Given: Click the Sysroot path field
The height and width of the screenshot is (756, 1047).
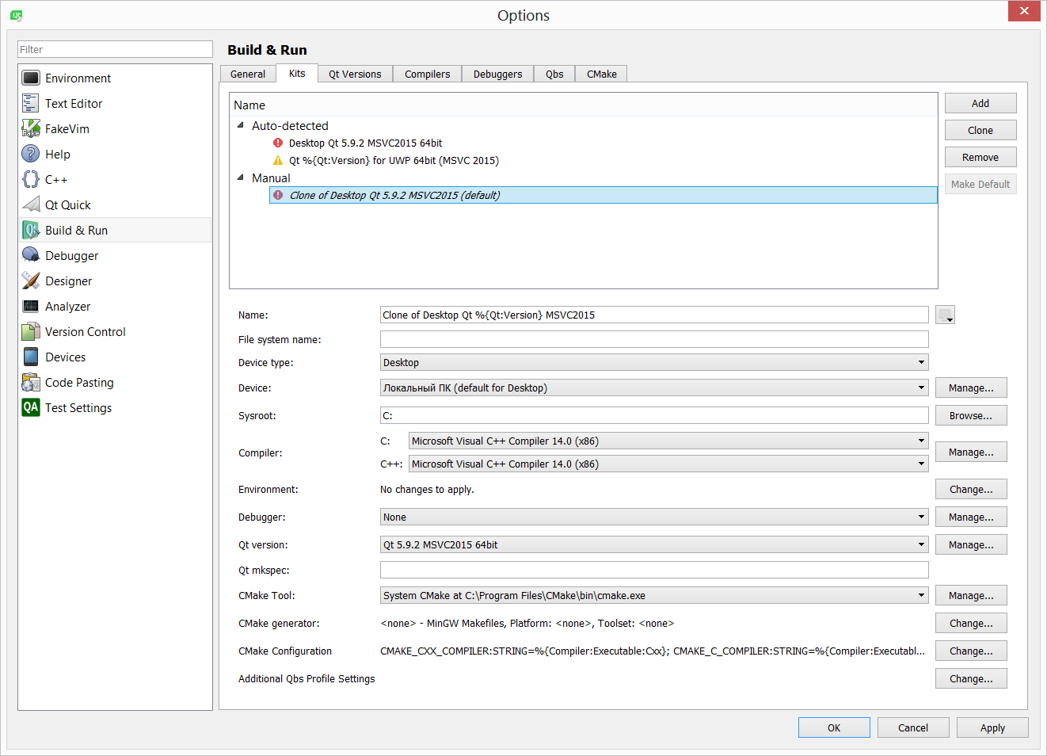Looking at the screenshot, I should [x=654, y=415].
